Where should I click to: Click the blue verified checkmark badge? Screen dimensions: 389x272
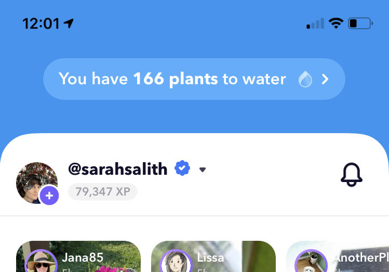[x=182, y=169]
